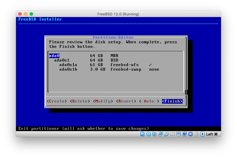The image size is (237, 158).
Task: Select the ada0 disk entry
Action: [x=54, y=56]
